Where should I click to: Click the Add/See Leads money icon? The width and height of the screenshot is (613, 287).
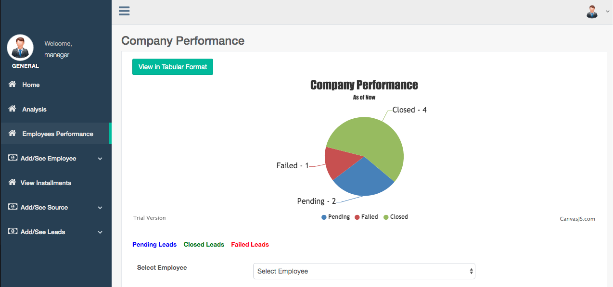pos(13,231)
